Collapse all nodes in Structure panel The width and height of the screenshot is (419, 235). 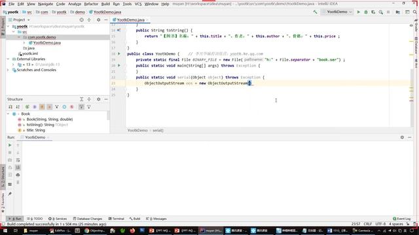89,99
